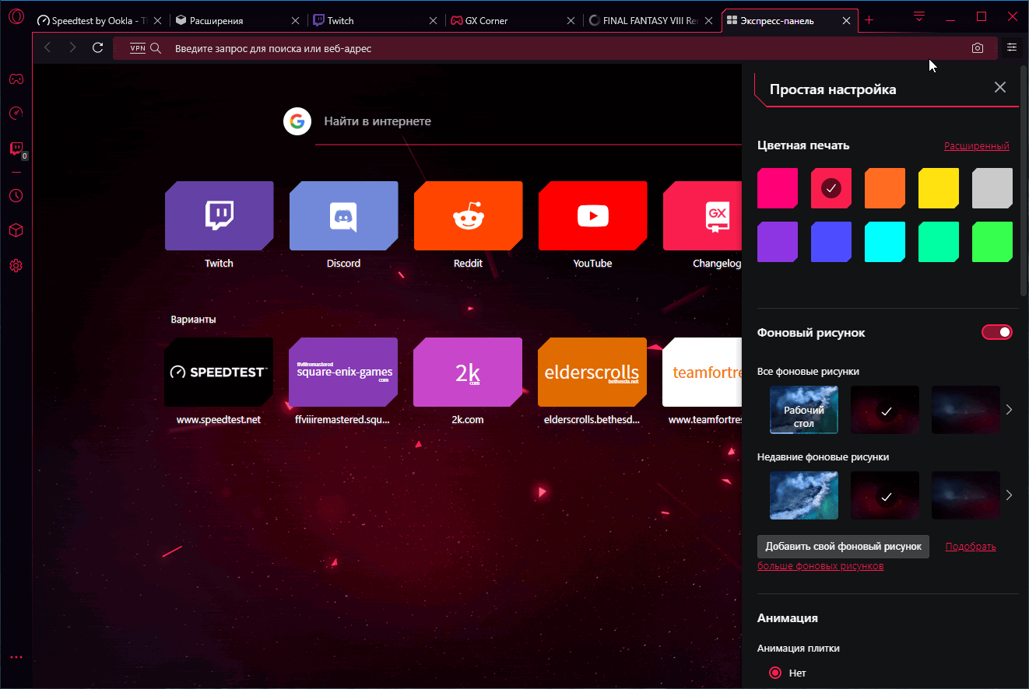This screenshot has width=1029, height=689.
Task: Reload the page with the refresh icon
Action: [97, 48]
